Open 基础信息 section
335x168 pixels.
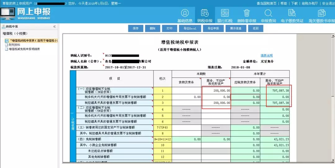pyautogui.click(x=185, y=15)
